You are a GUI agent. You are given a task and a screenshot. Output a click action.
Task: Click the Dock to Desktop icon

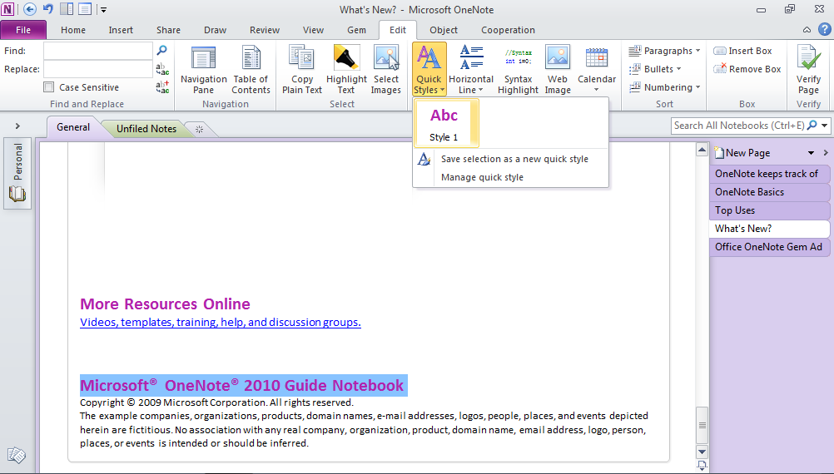coord(67,9)
